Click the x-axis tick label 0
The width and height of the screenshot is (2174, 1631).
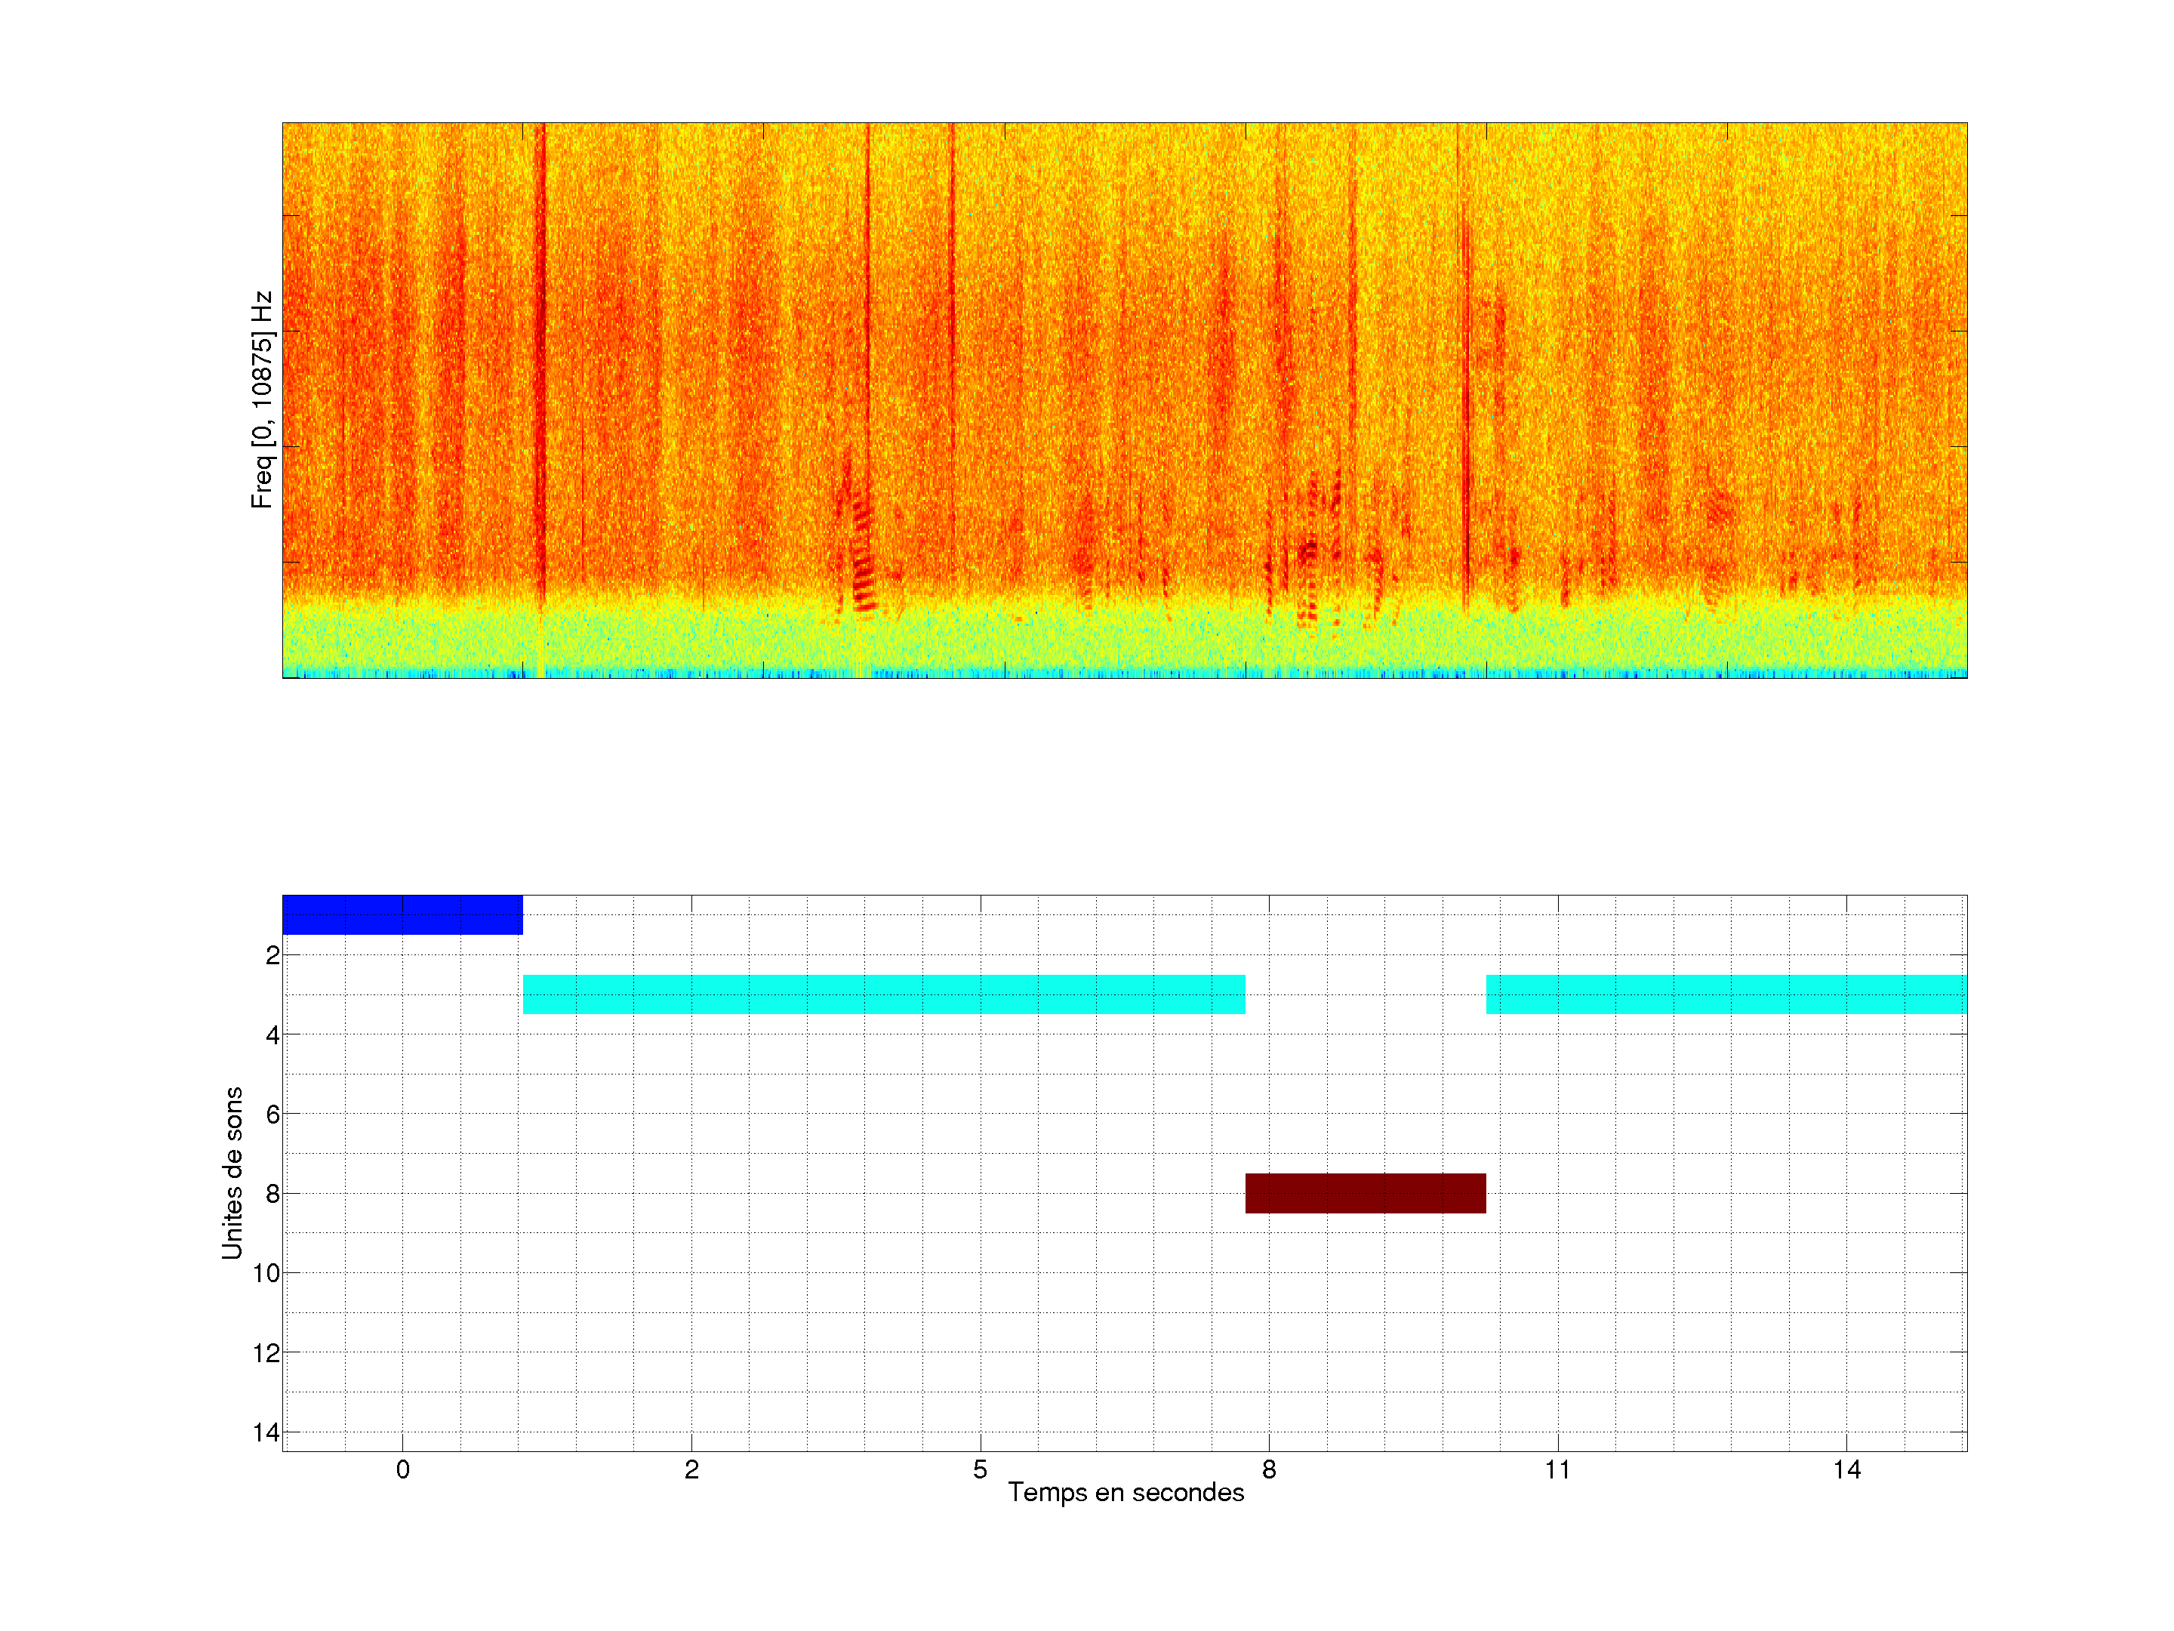[x=403, y=1469]
